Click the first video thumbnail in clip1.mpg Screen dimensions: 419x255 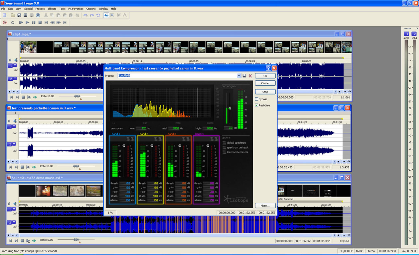point(28,47)
